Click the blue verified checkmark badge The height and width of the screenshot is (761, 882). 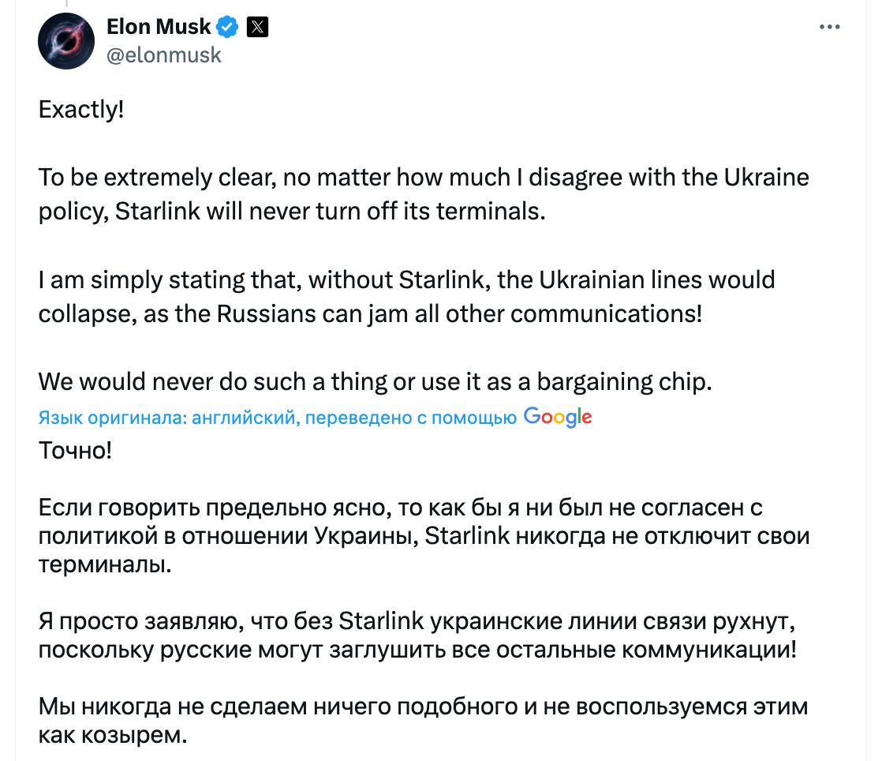pyautogui.click(x=227, y=28)
